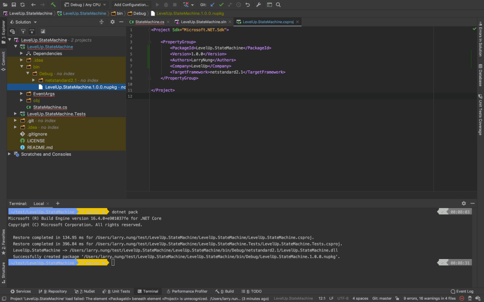
Task: Click '9 errors, 16 warnings in 4 files' status
Action: 429,298
